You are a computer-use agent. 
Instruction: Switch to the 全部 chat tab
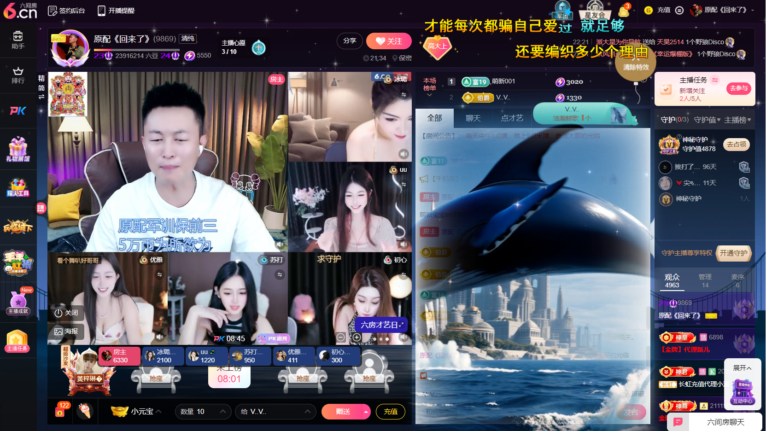pyautogui.click(x=434, y=118)
